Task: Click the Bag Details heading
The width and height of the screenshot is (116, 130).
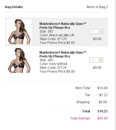Action: (14, 7)
